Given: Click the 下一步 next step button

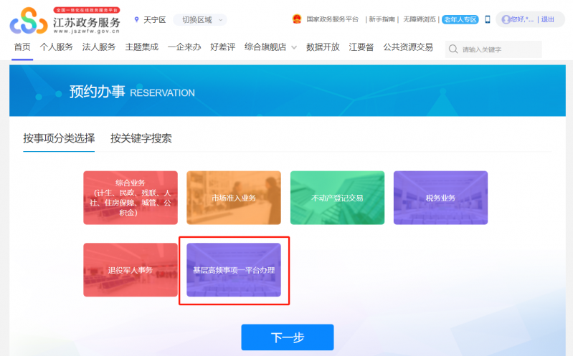Looking at the screenshot, I should pyautogui.click(x=288, y=337).
